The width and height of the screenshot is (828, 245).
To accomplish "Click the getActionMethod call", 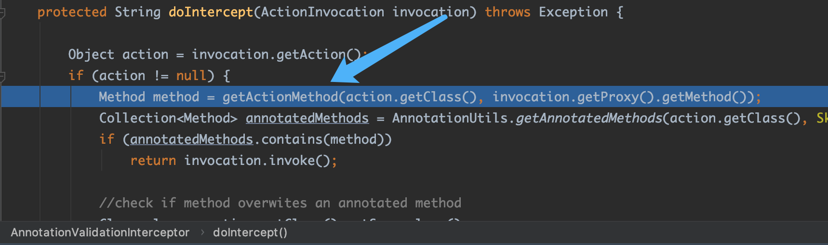I will pos(280,97).
